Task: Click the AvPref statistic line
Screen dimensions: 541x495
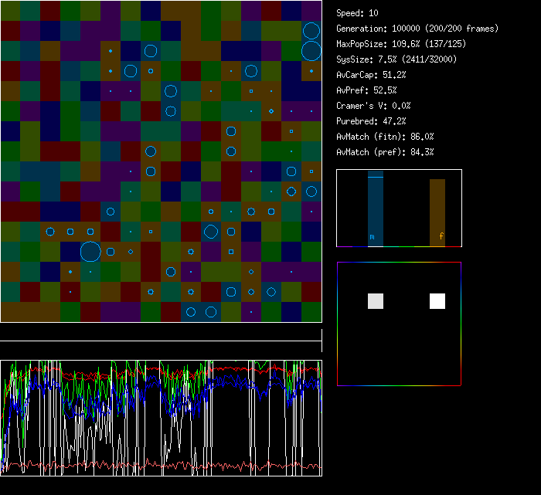Action: tap(367, 90)
